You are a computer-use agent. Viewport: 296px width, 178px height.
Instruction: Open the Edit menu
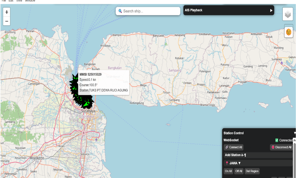click(x=11, y=1)
